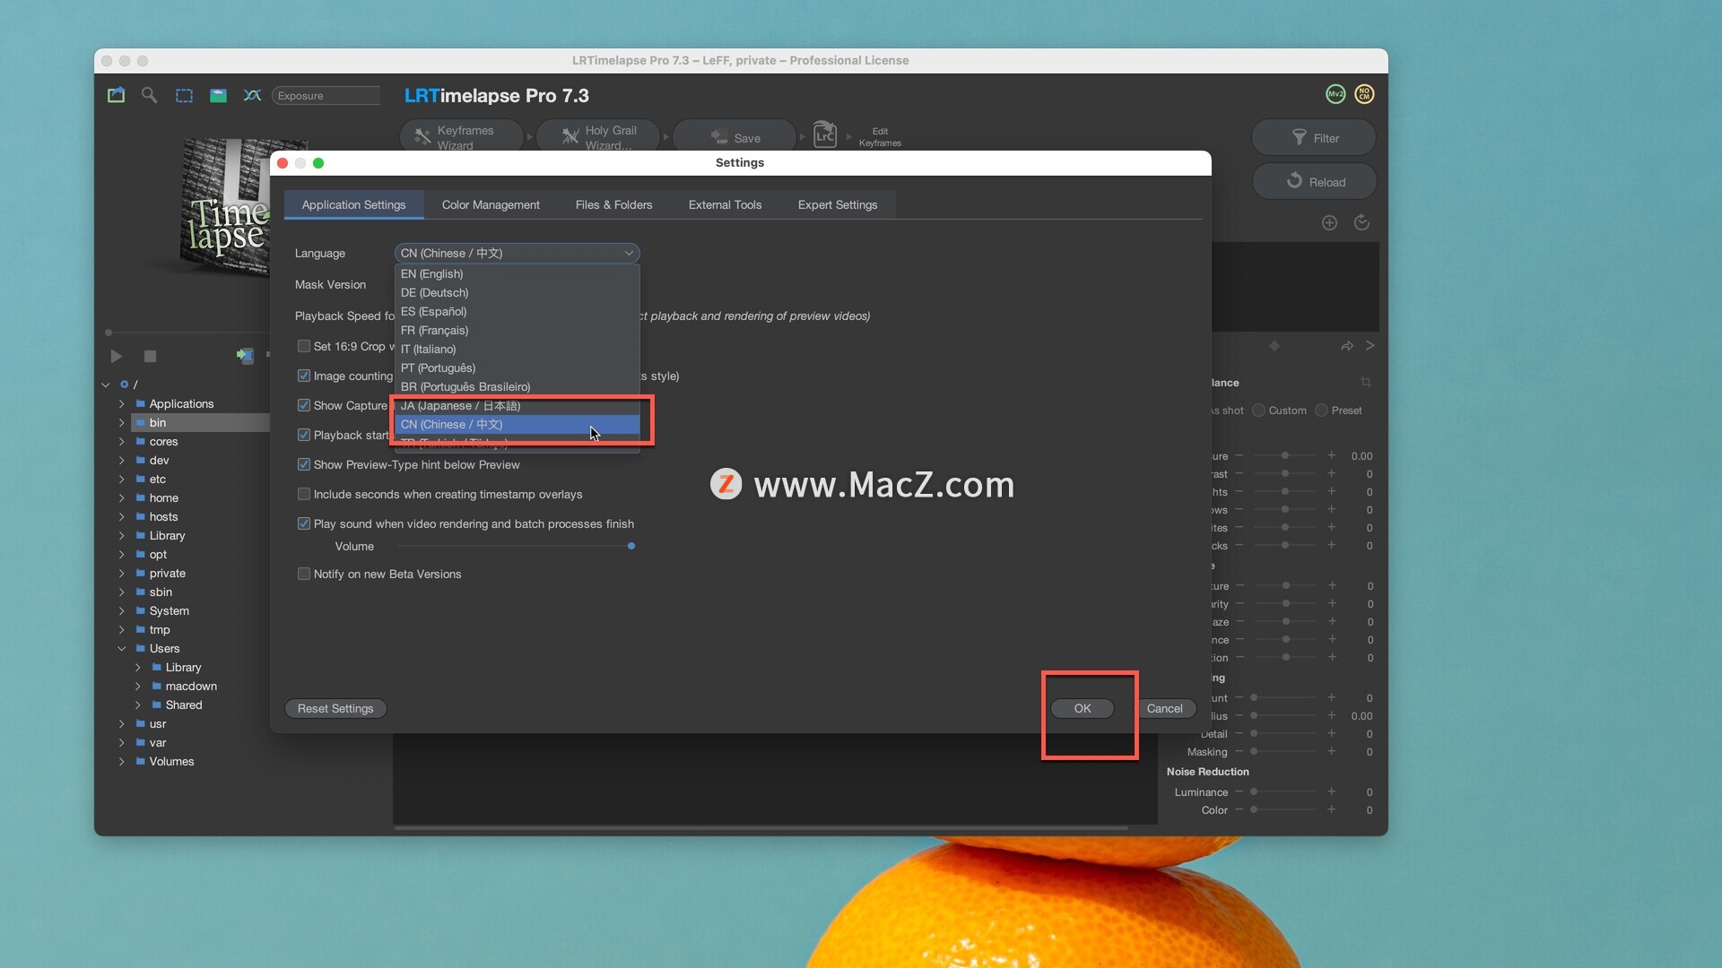
Task: Click the Filter button
Action: pyautogui.click(x=1314, y=137)
